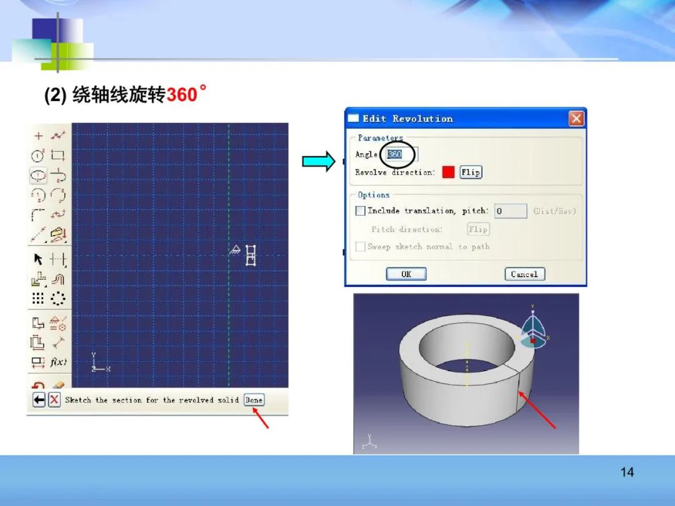
Task: Select the Create Circle tool
Action: [38, 156]
